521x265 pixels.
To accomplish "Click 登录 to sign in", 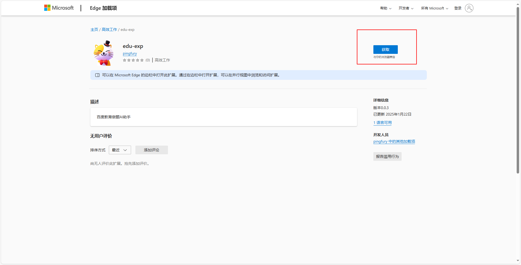I will pyautogui.click(x=458, y=8).
